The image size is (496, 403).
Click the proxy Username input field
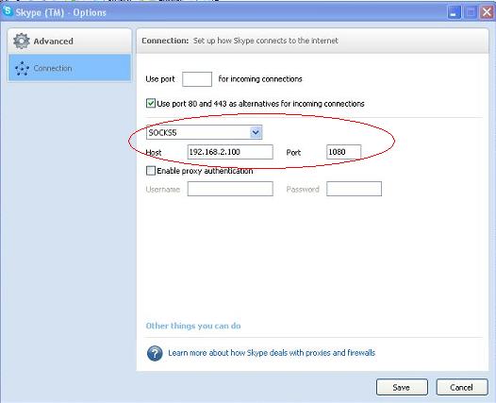pos(230,189)
